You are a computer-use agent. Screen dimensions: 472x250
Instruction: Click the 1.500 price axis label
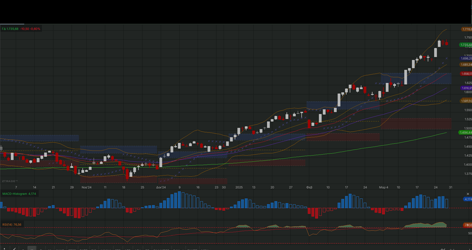(468, 128)
